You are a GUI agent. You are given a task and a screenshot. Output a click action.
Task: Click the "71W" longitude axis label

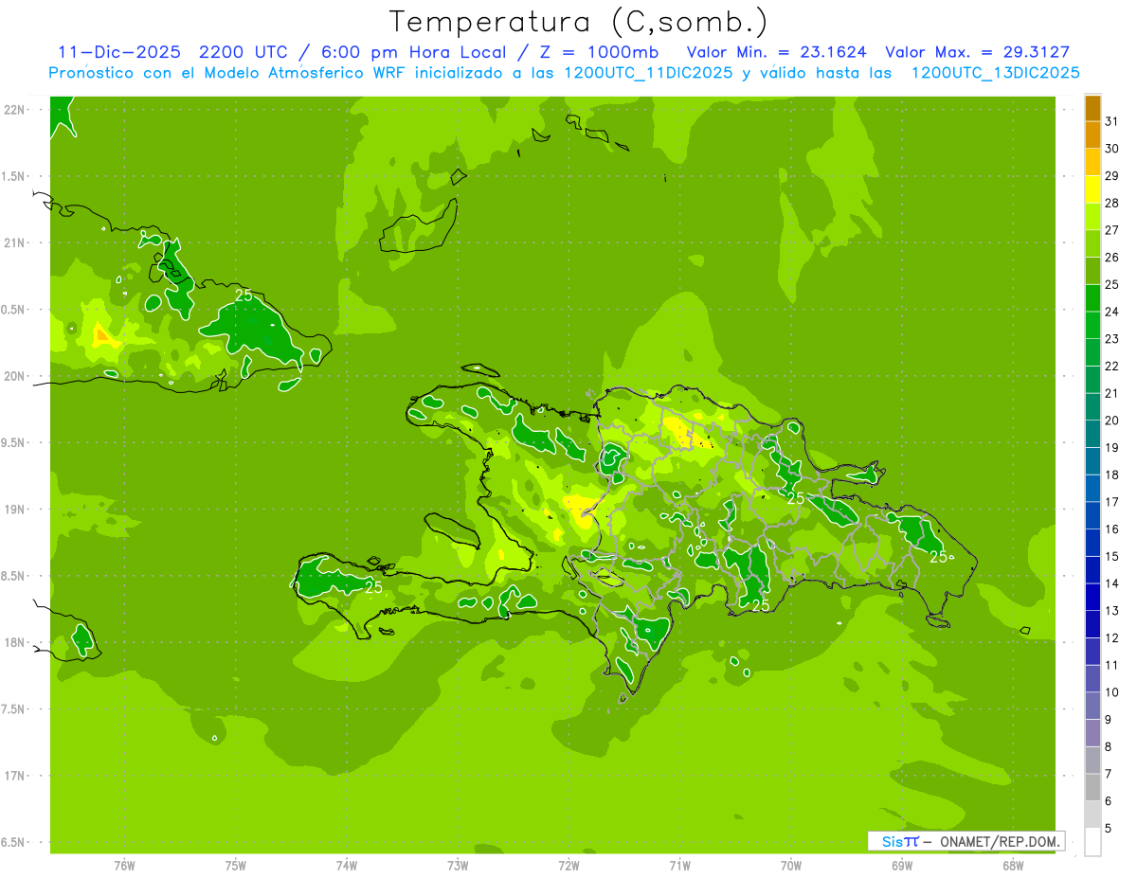click(x=679, y=865)
